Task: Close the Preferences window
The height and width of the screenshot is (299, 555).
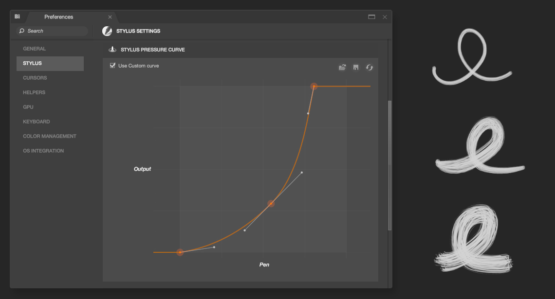Action: [385, 17]
